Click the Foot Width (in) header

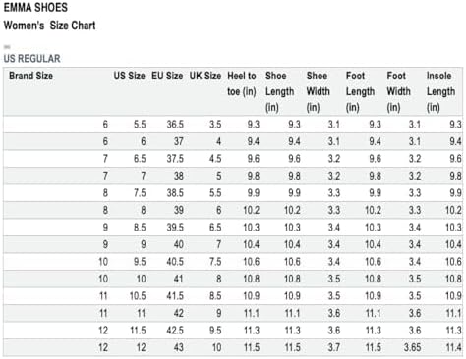[x=398, y=91]
